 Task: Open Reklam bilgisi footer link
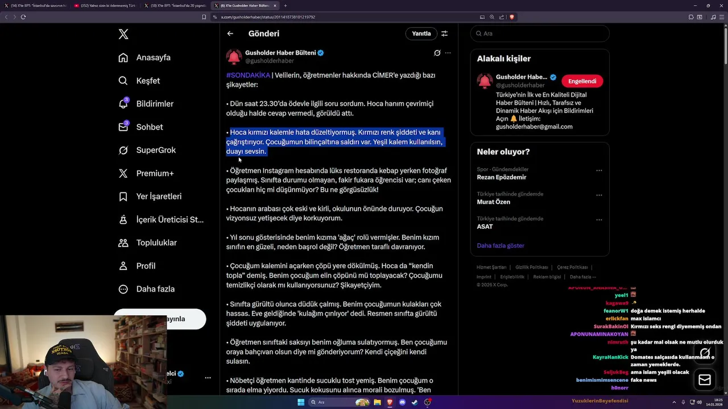[x=547, y=277]
